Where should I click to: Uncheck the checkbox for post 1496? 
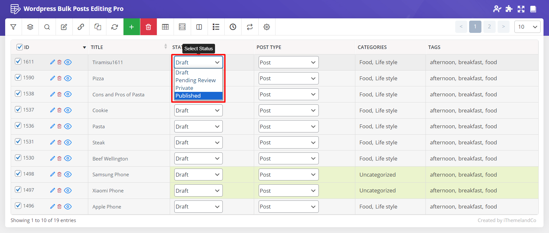[x=18, y=206]
